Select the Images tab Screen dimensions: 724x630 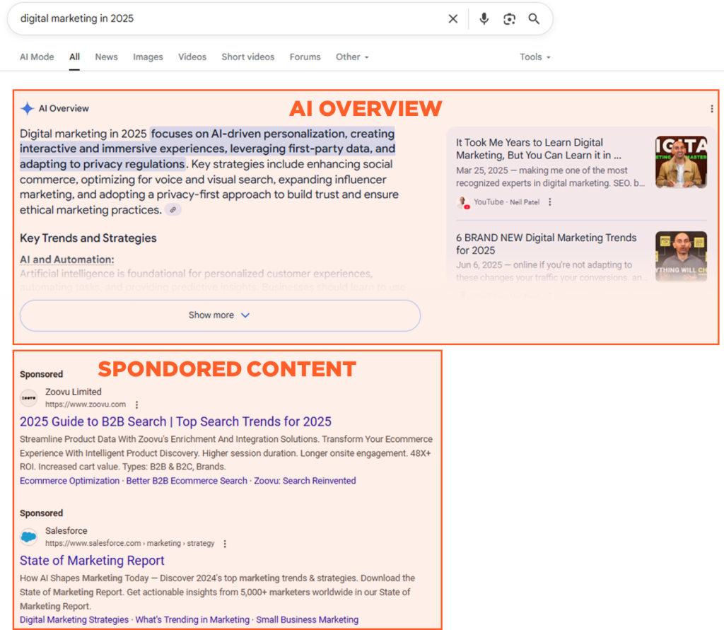point(148,57)
